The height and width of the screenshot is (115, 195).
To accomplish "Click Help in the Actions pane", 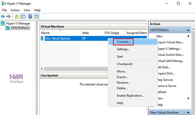I will pos(160,105).
